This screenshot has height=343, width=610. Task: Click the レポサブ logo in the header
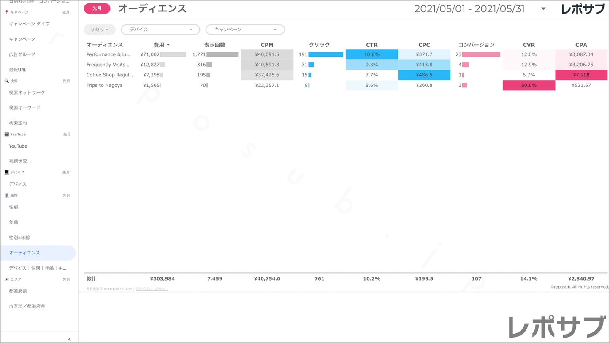coord(583,9)
